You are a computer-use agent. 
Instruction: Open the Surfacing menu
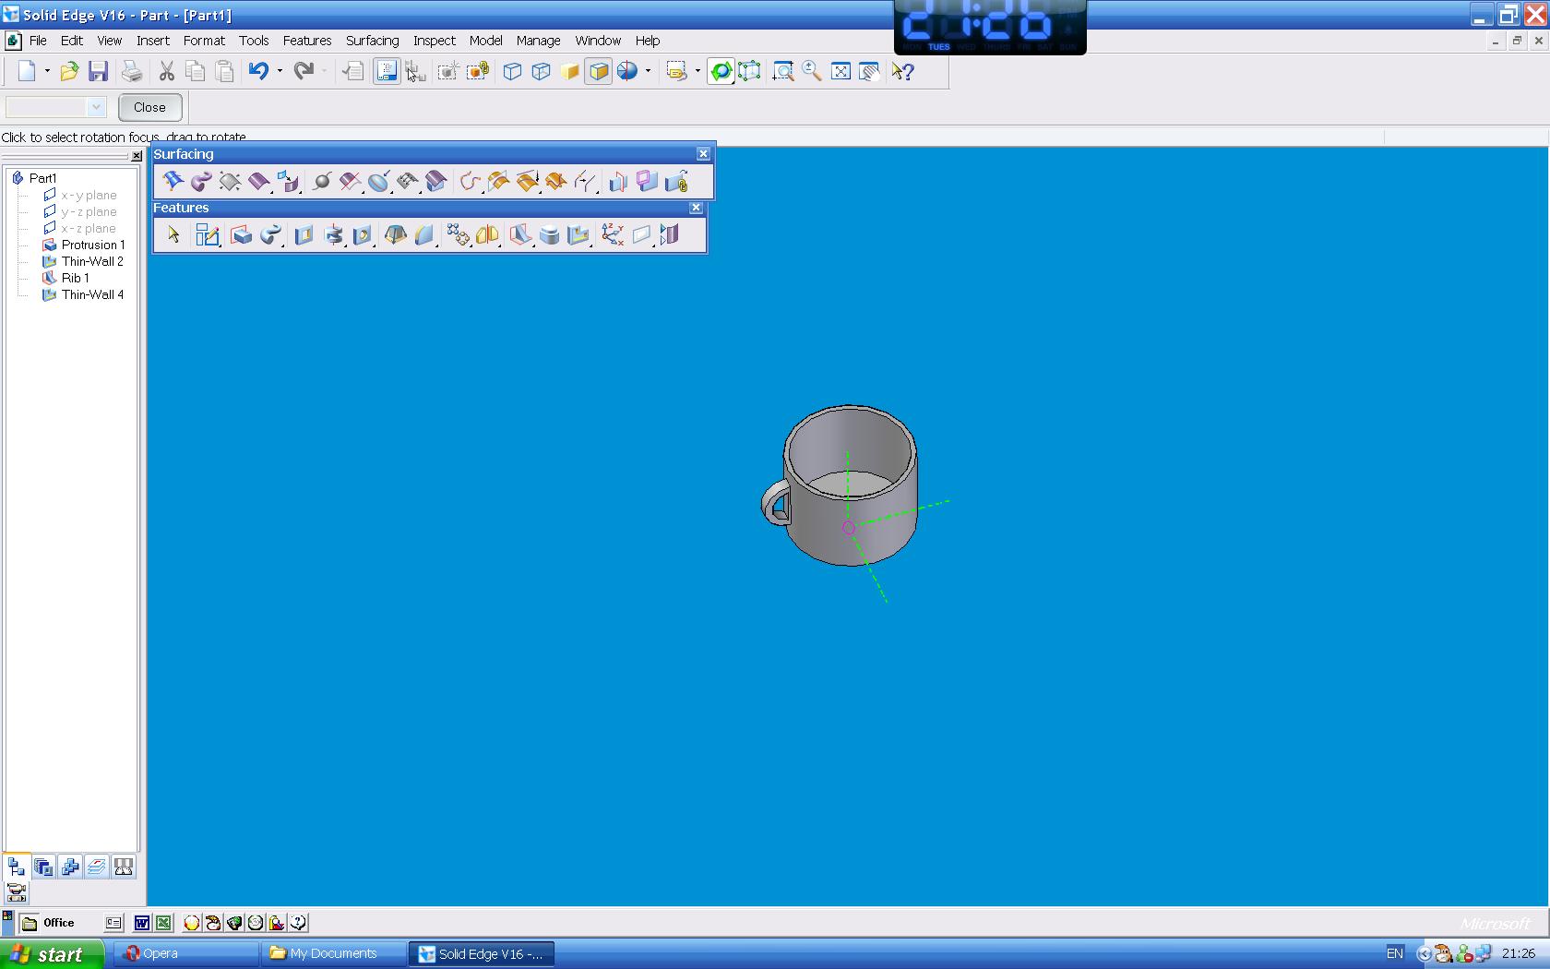373,41
